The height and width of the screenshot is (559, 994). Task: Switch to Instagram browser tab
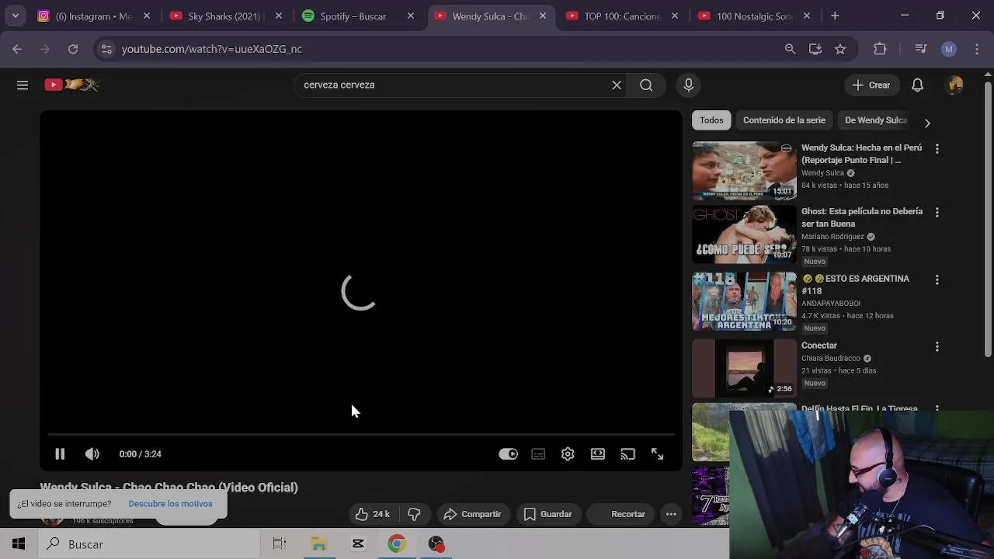(95, 16)
